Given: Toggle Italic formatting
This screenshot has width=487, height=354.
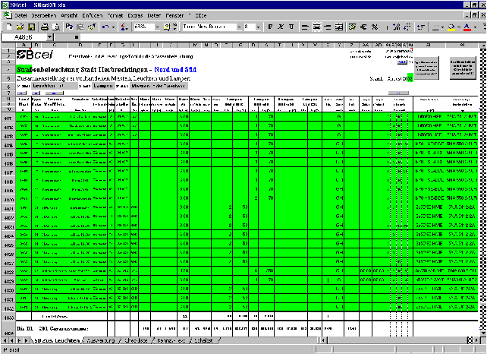Looking at the screenshot, I should pos(281,27).
